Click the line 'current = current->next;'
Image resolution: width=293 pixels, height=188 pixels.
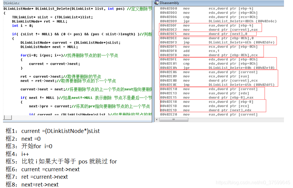tap(54, 64)
